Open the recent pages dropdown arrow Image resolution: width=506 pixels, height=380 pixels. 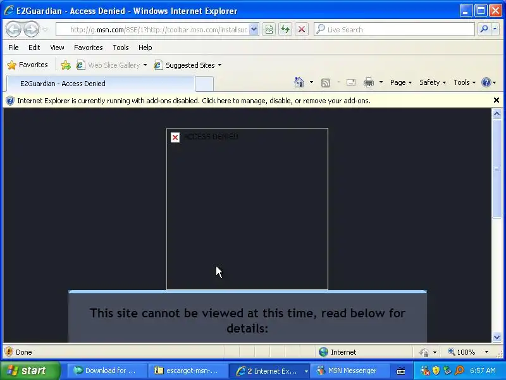coord(46,29)
